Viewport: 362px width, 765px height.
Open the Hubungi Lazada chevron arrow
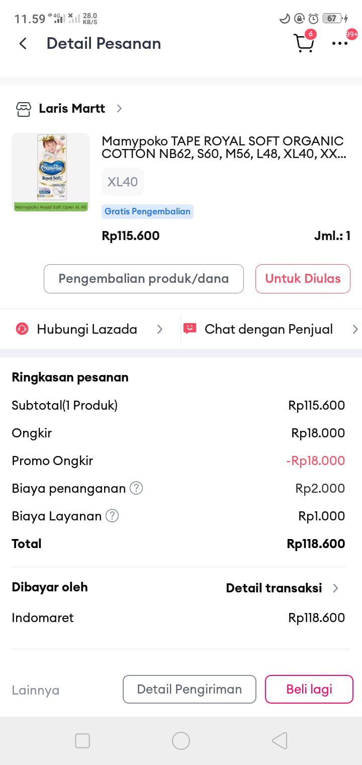[x=159, y=329]
